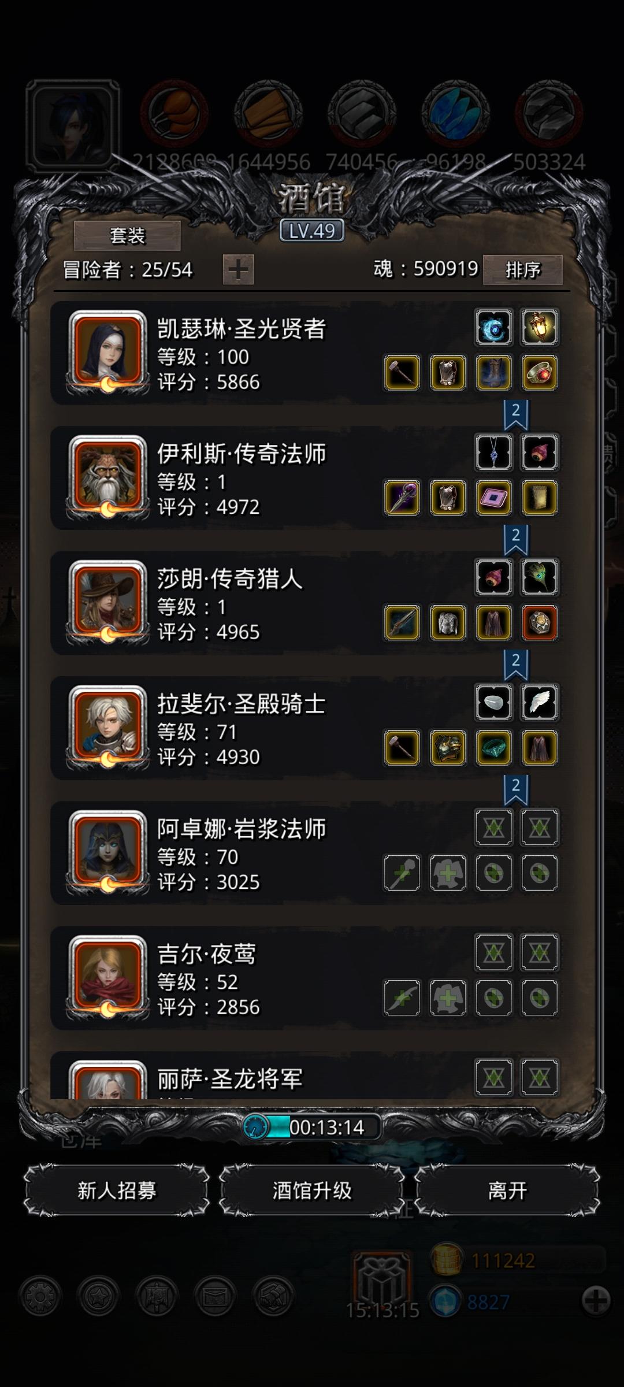Open the white wing item of 拉斐尔·圣殿骑士
624x1387 pixels.
(539, 702)
